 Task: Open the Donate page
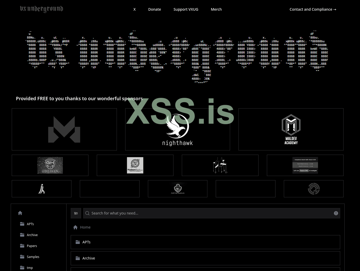(154, 9)
